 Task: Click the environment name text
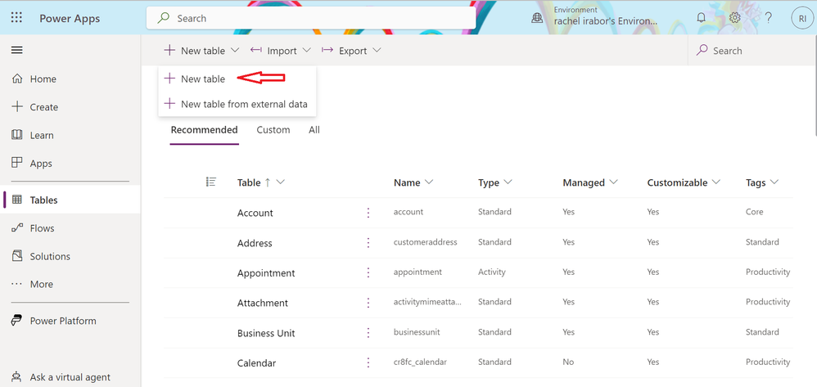coord(606,21)
